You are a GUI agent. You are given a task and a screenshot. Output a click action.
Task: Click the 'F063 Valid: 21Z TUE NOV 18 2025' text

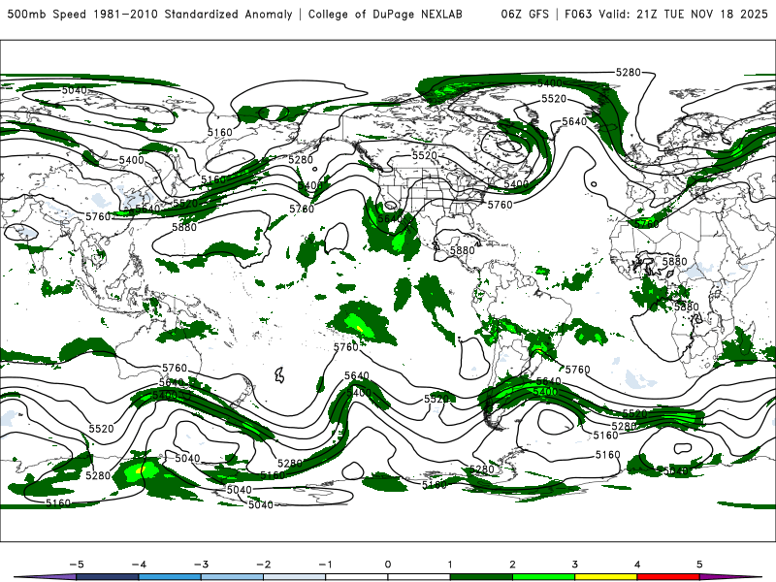pos(666,14)
